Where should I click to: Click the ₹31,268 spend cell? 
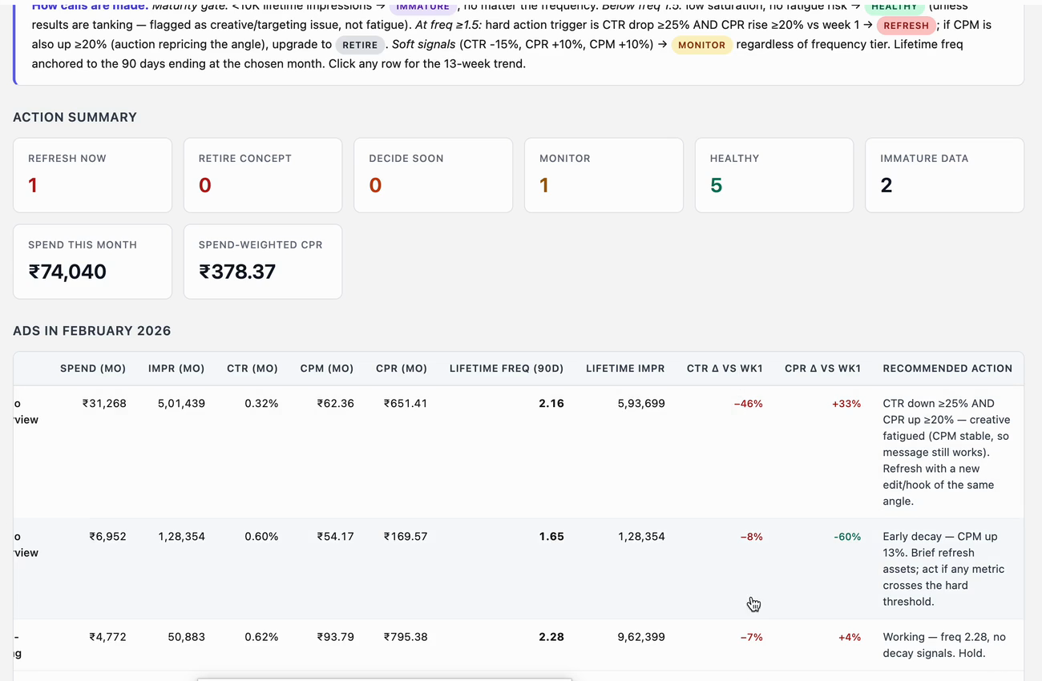tap(104, 403)
